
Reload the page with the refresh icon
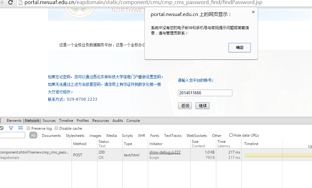coord(10,3)
